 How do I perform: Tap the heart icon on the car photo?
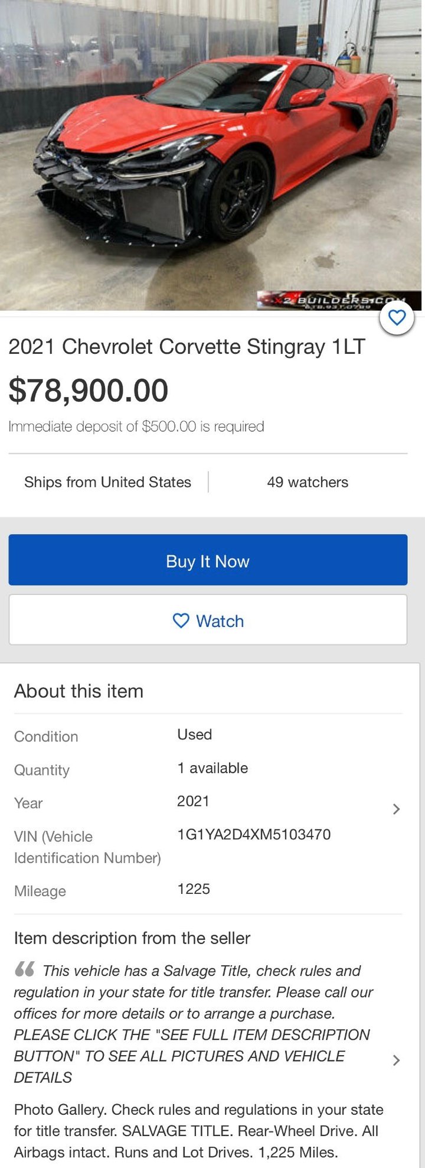[x=397, y=318]
